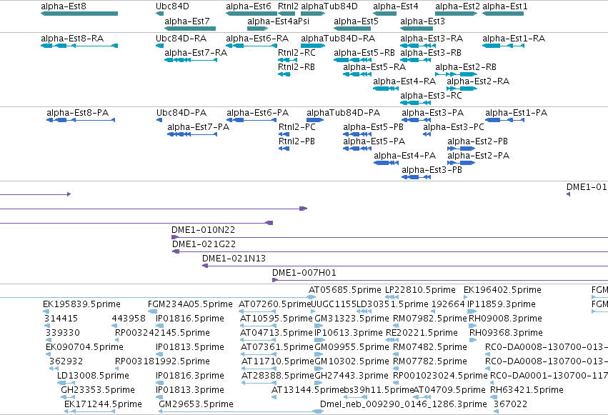The height and width of the screenshot is (415, 608).
Task: Click the DME1-021G22 clone label
Action: click(x=204, y=244)
